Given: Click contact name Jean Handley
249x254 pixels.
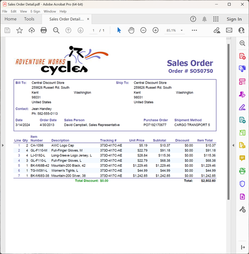Looking at the screenshot, I should pyautogui.click(x=41, y=109).
